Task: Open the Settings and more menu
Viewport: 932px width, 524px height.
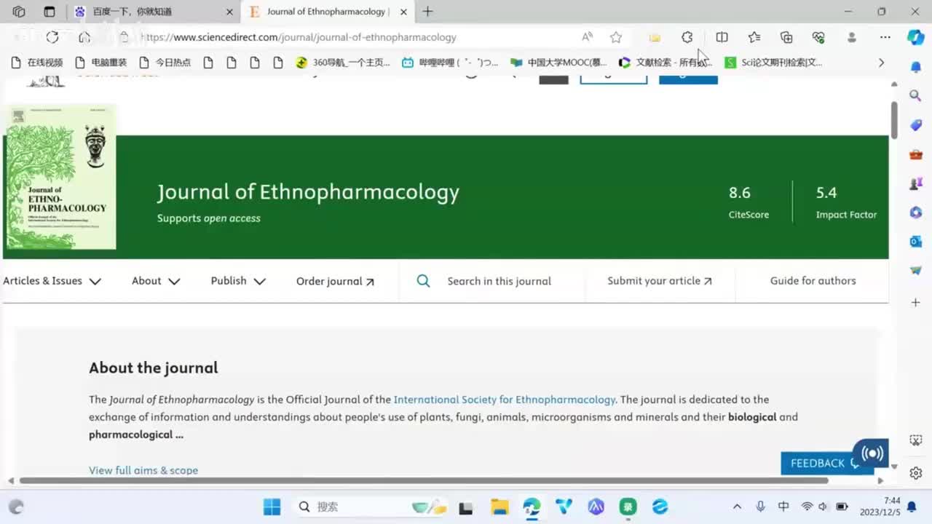Action: click(885, 37)
